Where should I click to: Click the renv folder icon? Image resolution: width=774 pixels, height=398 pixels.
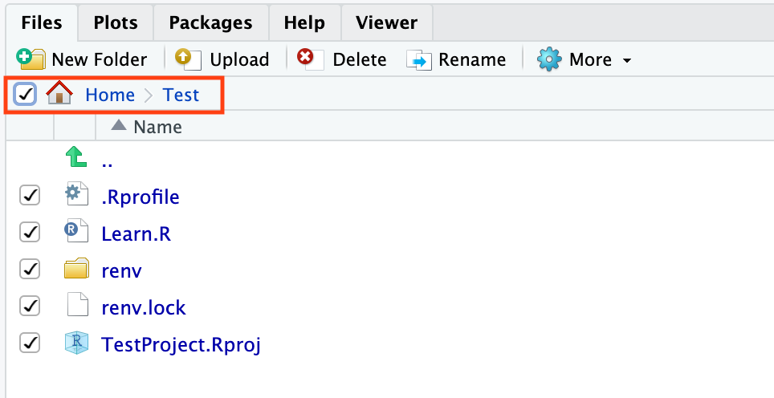(75, 270)
